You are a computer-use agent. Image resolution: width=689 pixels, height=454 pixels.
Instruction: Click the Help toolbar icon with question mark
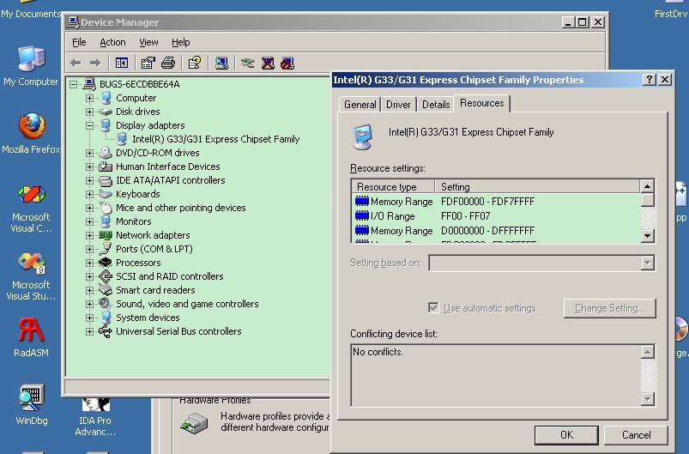click(x=195, y=63)
